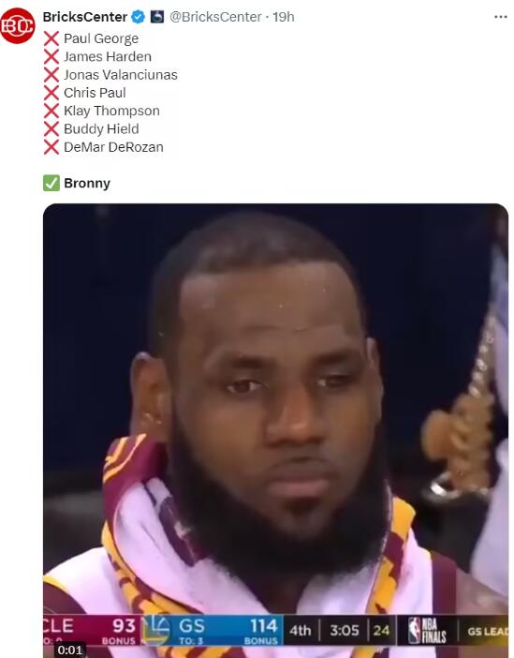
Task: Click the blue verified checkmark badge
Action: 138,17
